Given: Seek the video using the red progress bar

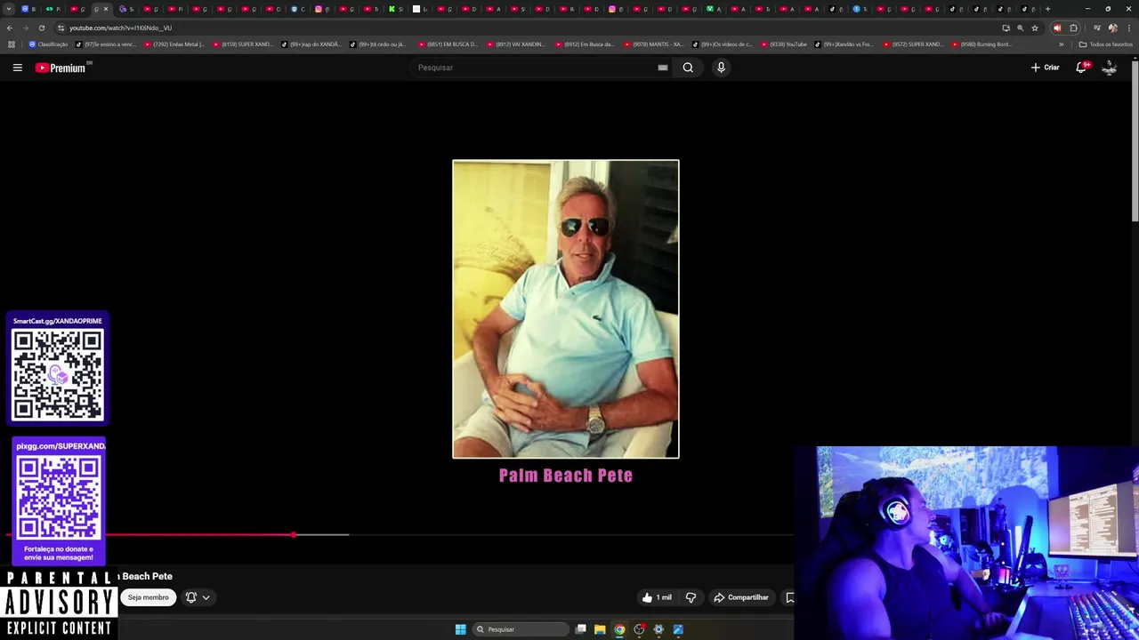Looking at the screenshot, I should coord(151,535).
